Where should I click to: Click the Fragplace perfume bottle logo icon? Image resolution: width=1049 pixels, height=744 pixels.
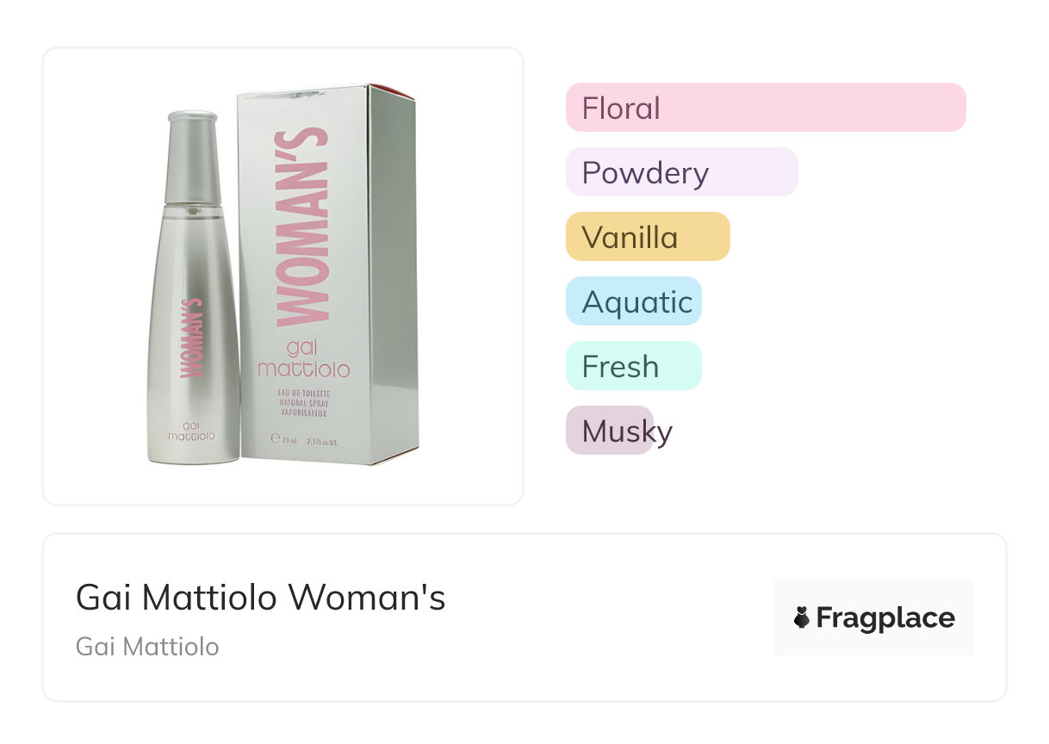tap(802, 617)
